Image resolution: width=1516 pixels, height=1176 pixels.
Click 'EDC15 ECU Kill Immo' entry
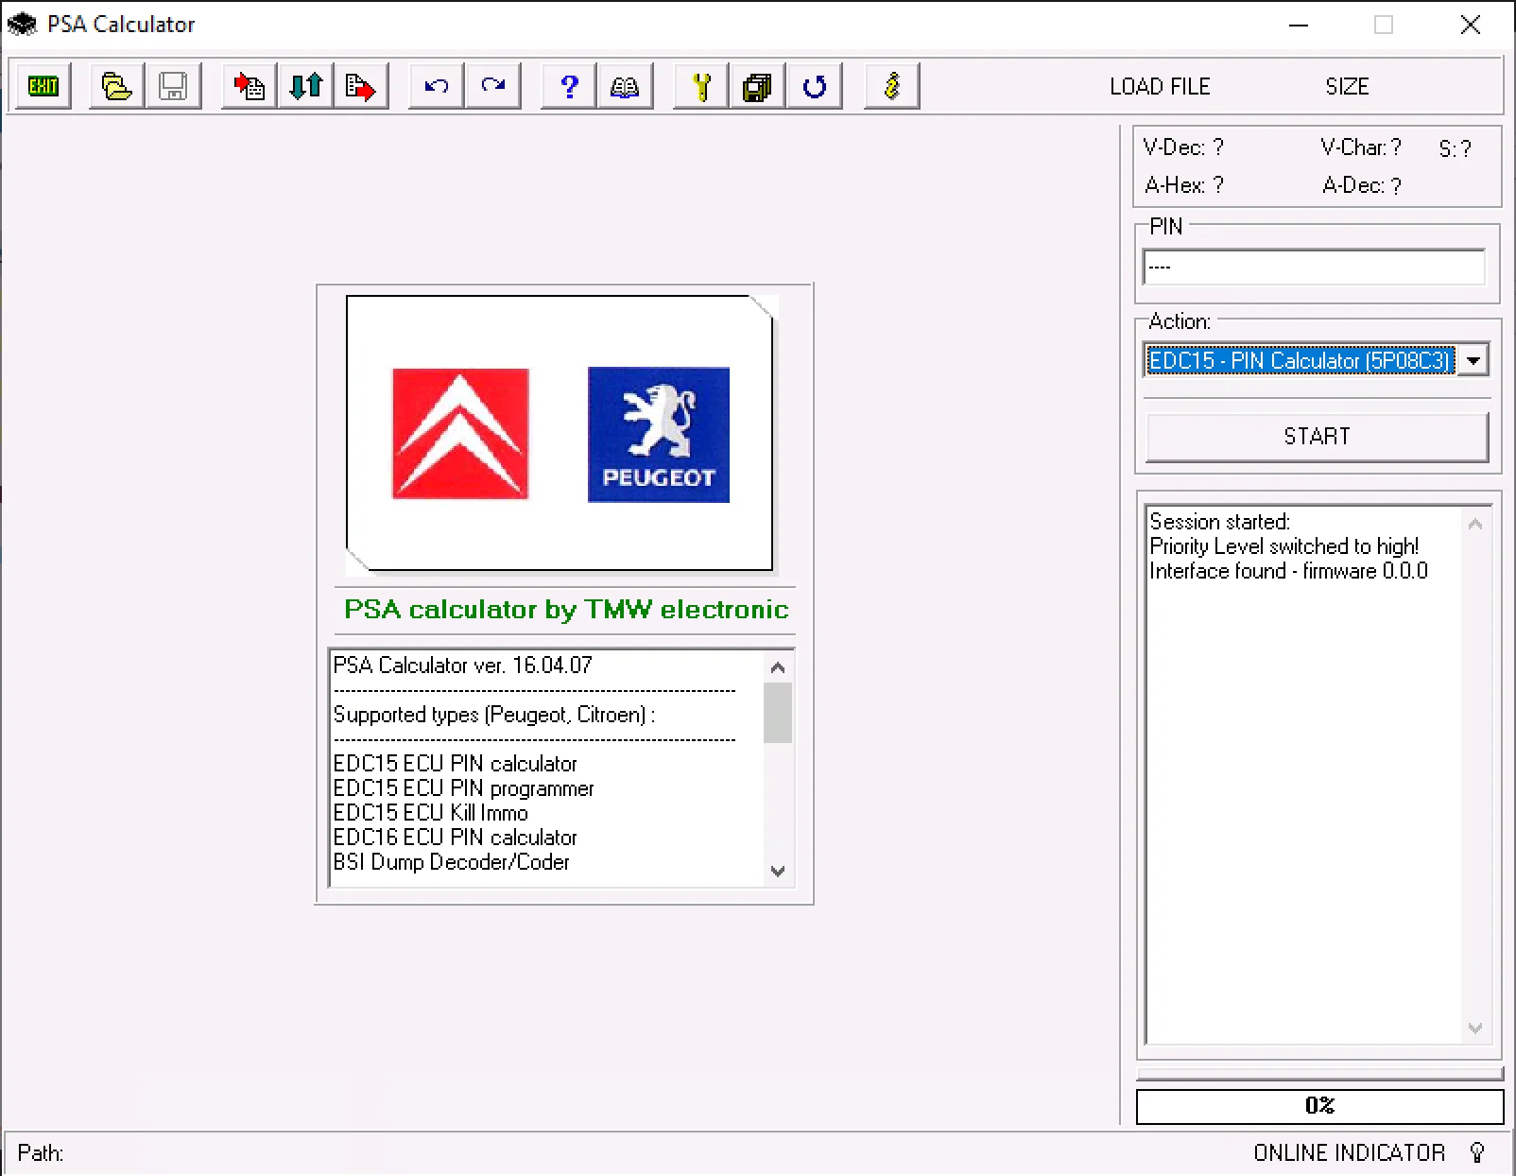(430, 813)
